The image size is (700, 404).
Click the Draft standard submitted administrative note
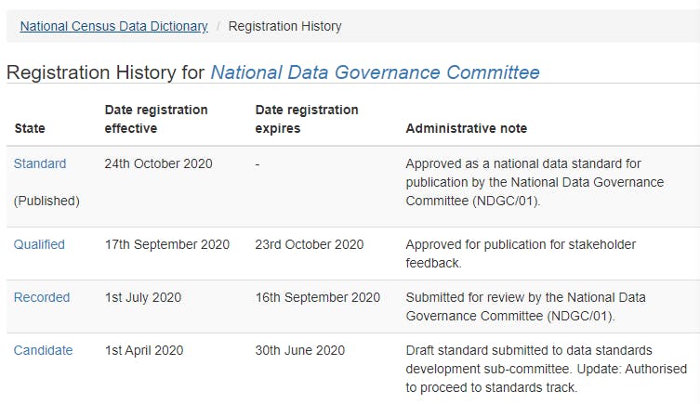[x=542, y=369]
